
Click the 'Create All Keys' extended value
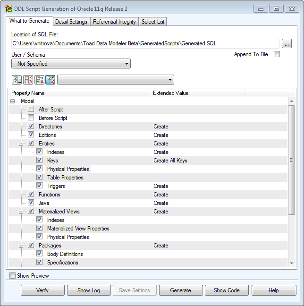tap(170, 161)
